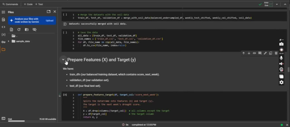Screen dimensions: 290x127
Task: Run the prepare_features_target cell [3]
Action: point(65,95)
